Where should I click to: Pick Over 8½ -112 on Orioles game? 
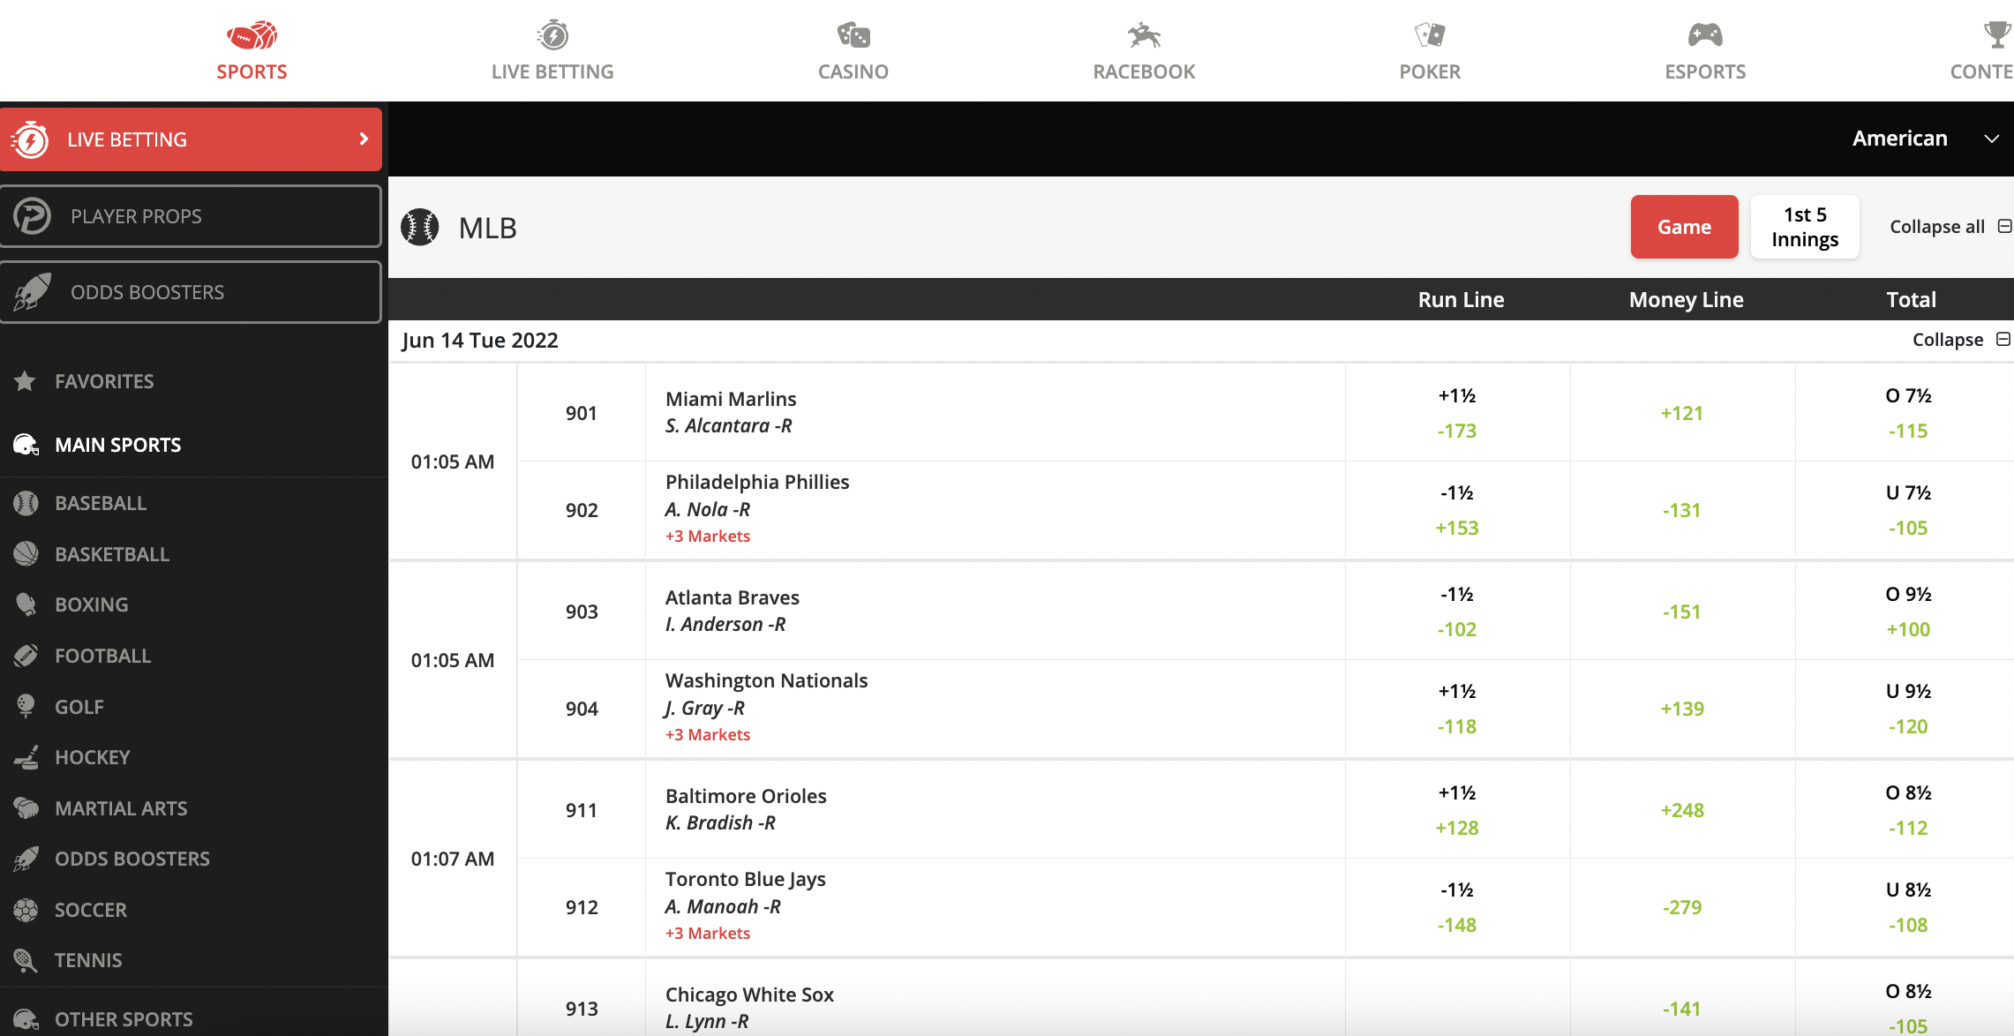click(1907, 810)
